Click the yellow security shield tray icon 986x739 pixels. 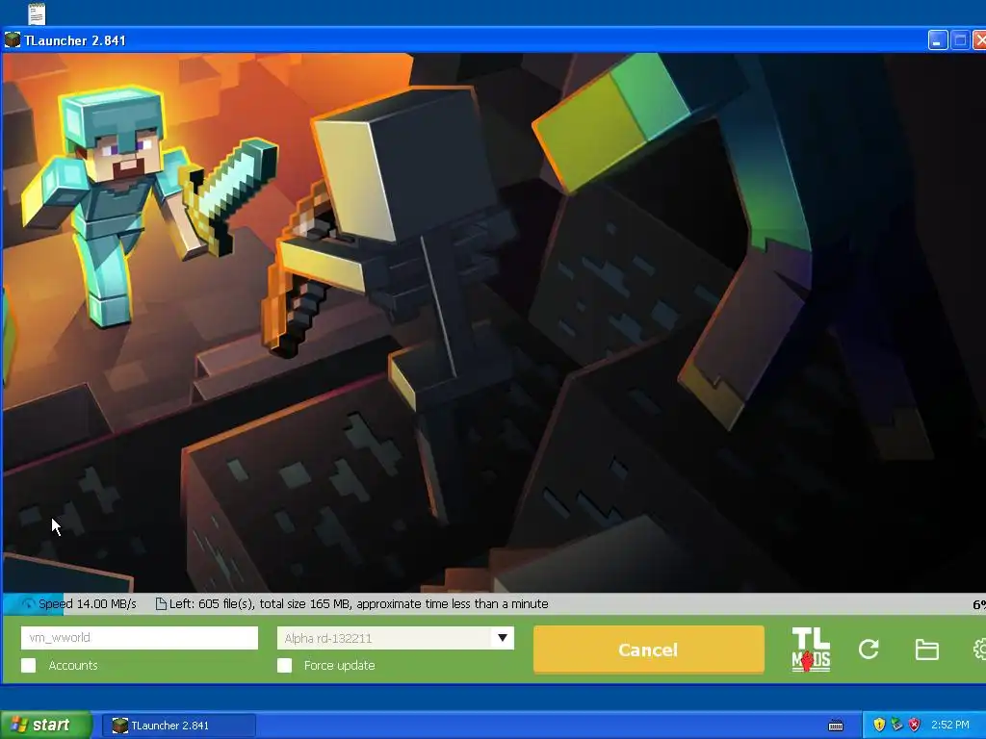click(879, 726)
